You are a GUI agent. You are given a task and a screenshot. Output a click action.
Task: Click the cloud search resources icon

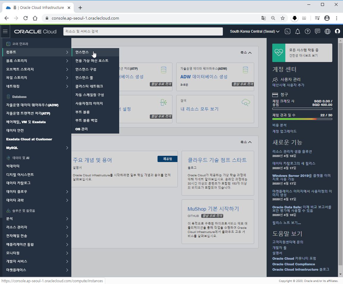click(x=246, y=102)
